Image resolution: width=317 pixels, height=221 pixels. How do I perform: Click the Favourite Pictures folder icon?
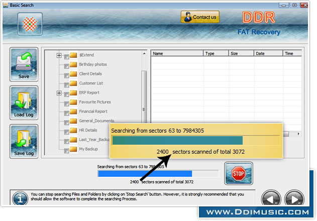point(73,102)
